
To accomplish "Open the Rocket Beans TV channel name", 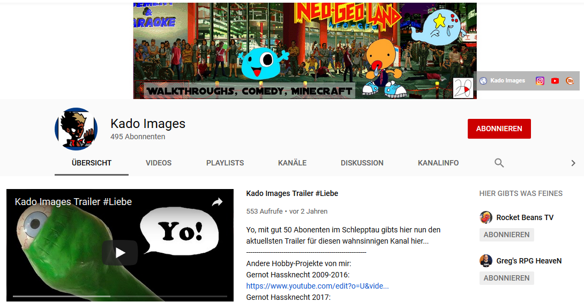I will (x=525, y=217).
